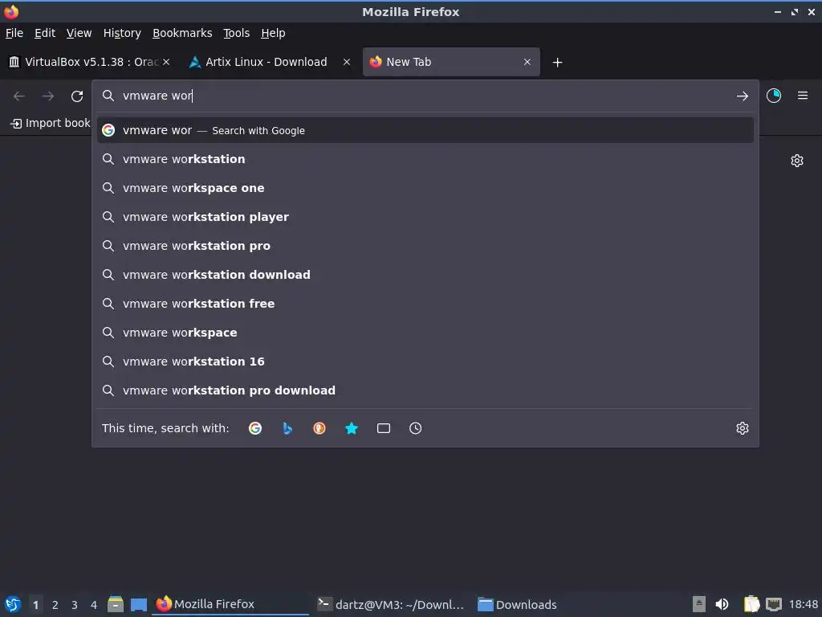
Task: Search bookmarks using the star icon
Action: (x=352, y=428)
